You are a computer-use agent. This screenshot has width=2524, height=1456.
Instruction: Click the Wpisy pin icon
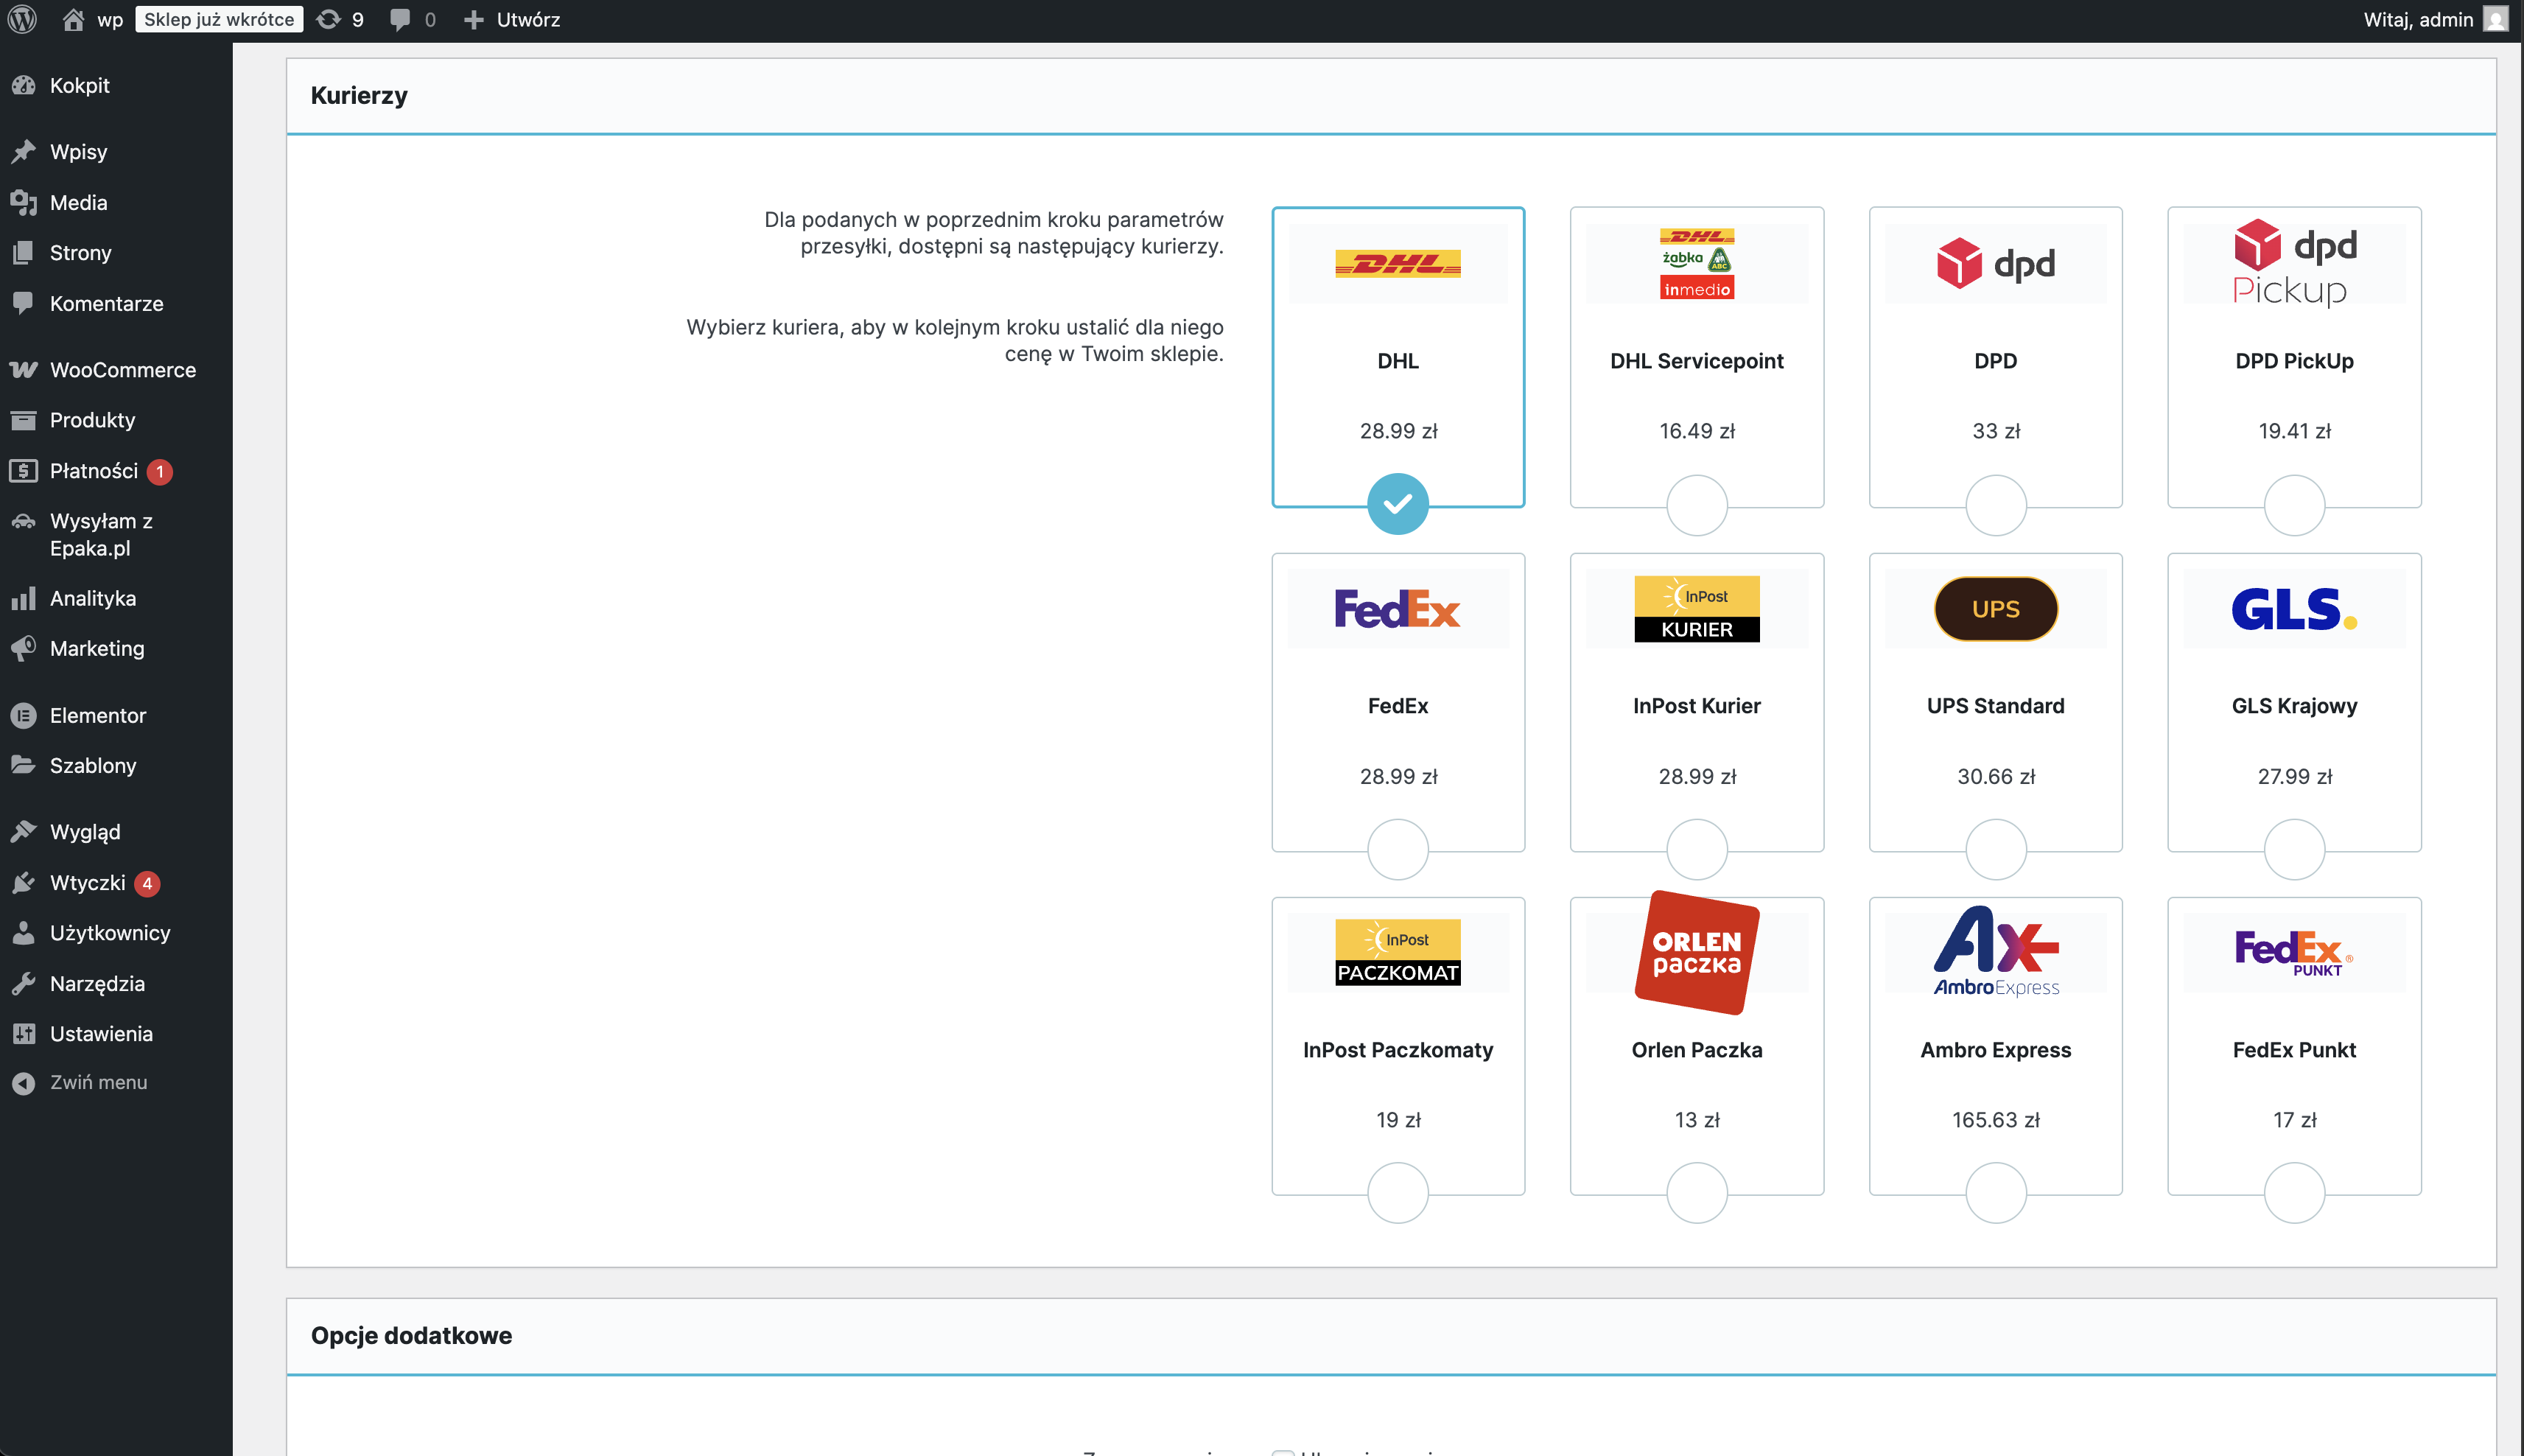pos(23,151)
